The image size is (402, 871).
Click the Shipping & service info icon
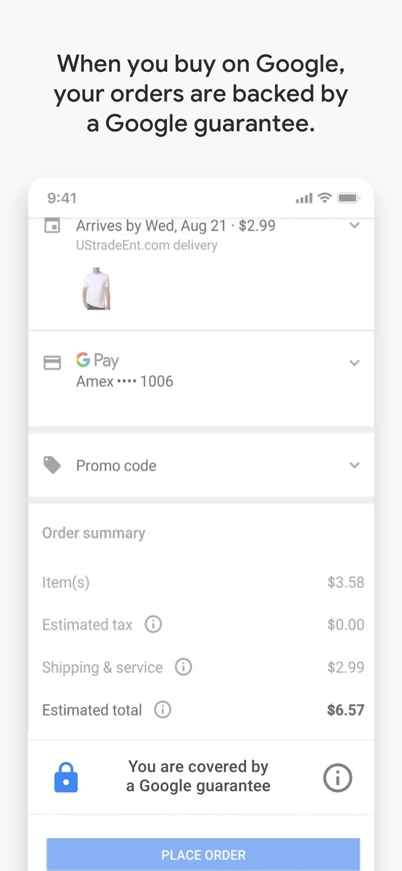click(x=184, y=667)
